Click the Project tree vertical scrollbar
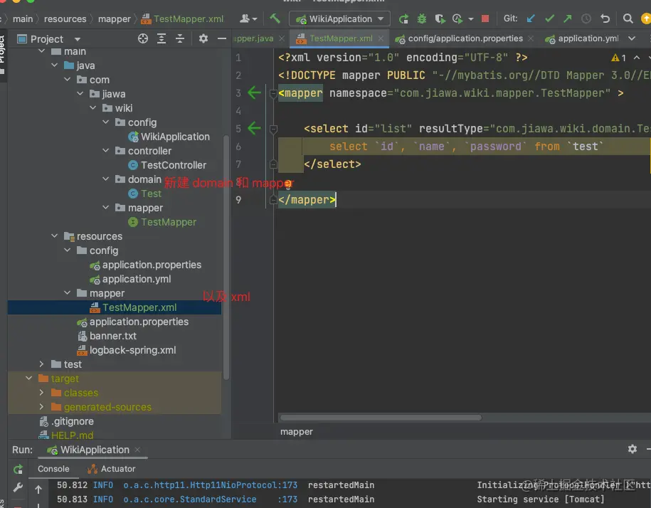This screenshot has width=651, height=508. pyautogui.click(x=226, y=258)
